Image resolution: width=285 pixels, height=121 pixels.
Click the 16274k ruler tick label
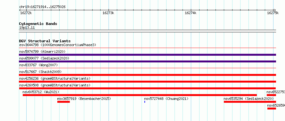pos(191,13)
